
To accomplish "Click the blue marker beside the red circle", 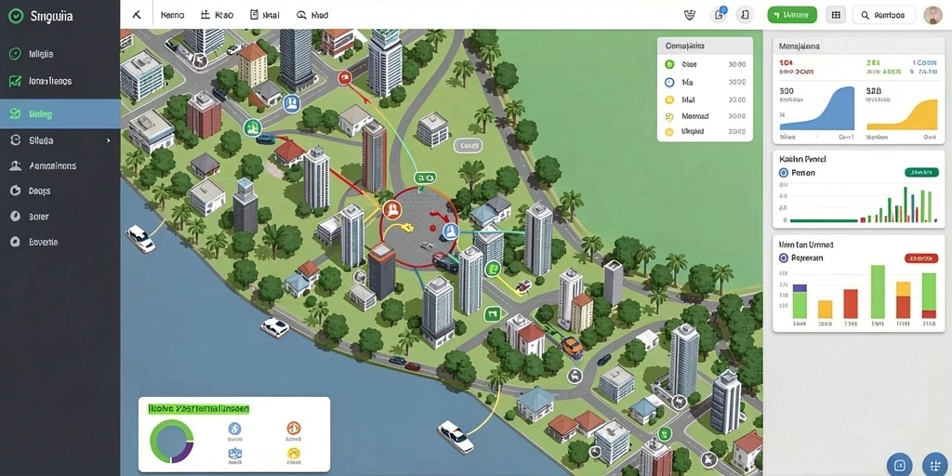I will coord(450,231).
